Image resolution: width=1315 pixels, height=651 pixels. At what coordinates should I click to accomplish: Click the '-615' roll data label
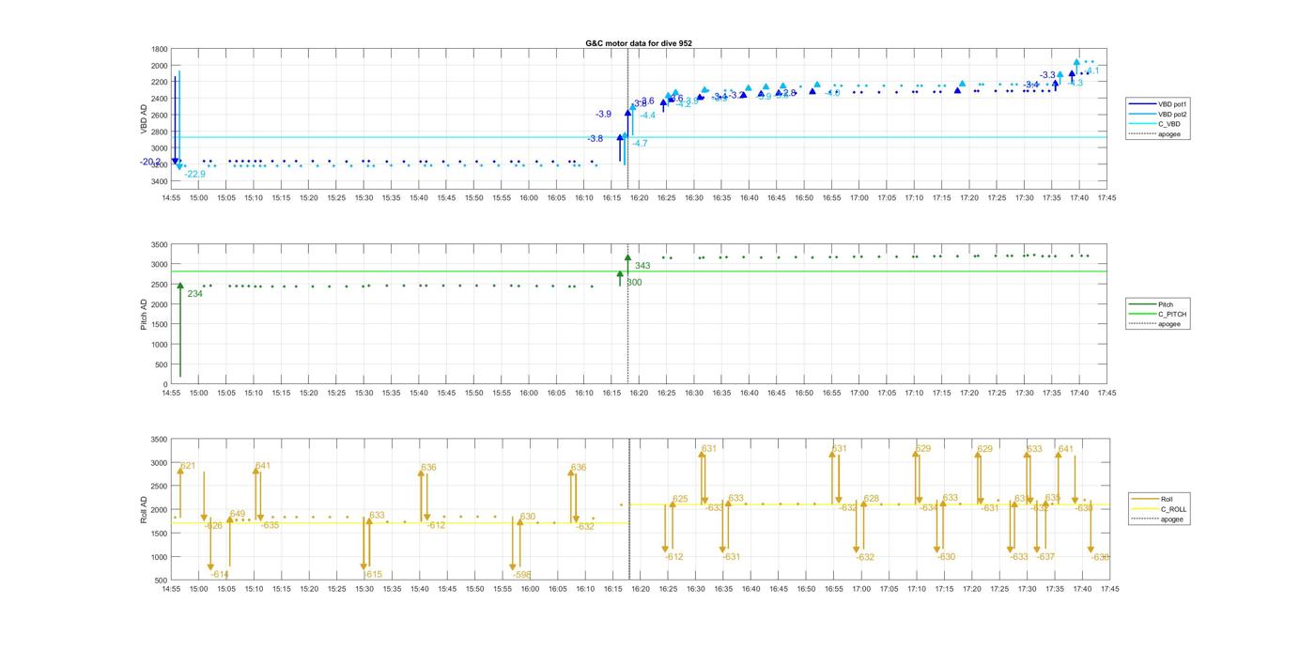(x=372, y=574)
